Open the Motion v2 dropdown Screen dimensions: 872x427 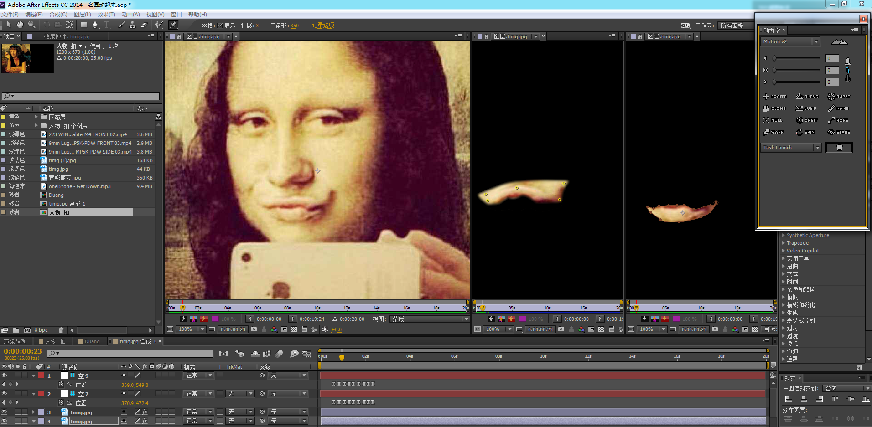790,41
